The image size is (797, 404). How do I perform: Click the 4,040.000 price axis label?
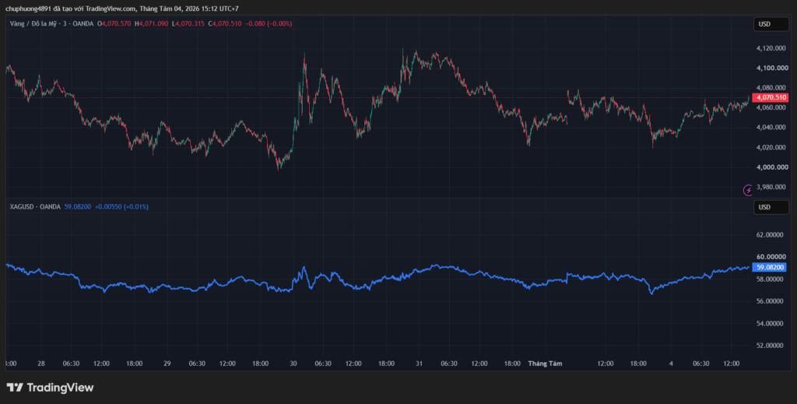tap(772, 127)
